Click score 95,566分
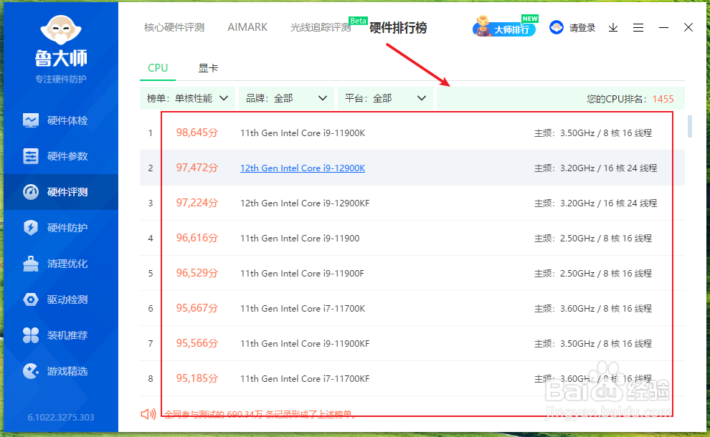This screenshot has width=710, height=437. click(197, 343)
